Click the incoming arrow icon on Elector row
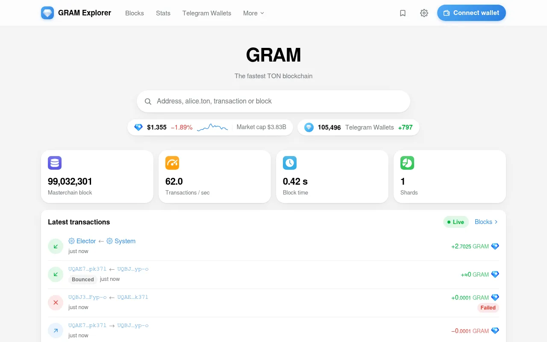 tap(56, 246)
